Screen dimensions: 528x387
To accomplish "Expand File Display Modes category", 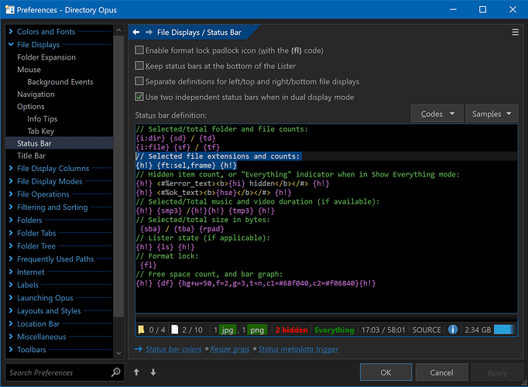I will click(x=11, y=181).
